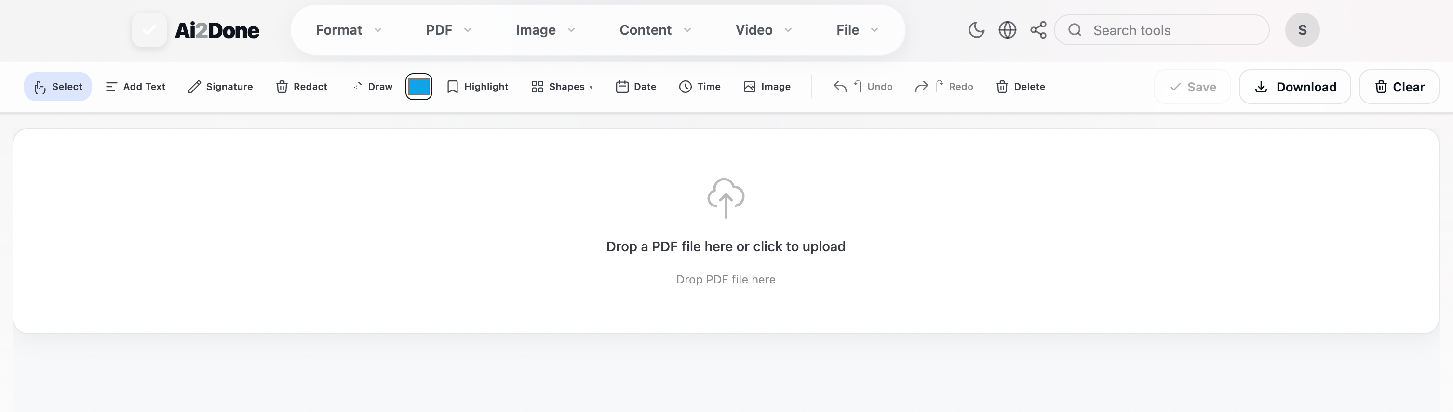Focus the Search tools field
The height and width of the screenshot is (412, 1453).
[x=1162, y=30]
